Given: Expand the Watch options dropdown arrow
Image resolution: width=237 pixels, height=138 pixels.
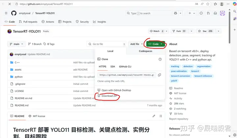Looking at the screenshot, I should click(167, 31).
